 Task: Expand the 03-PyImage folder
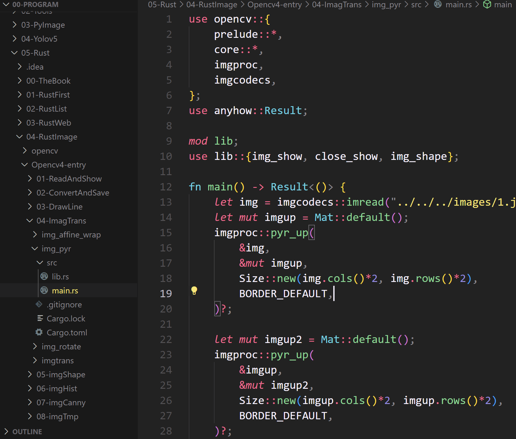[14, 25]
